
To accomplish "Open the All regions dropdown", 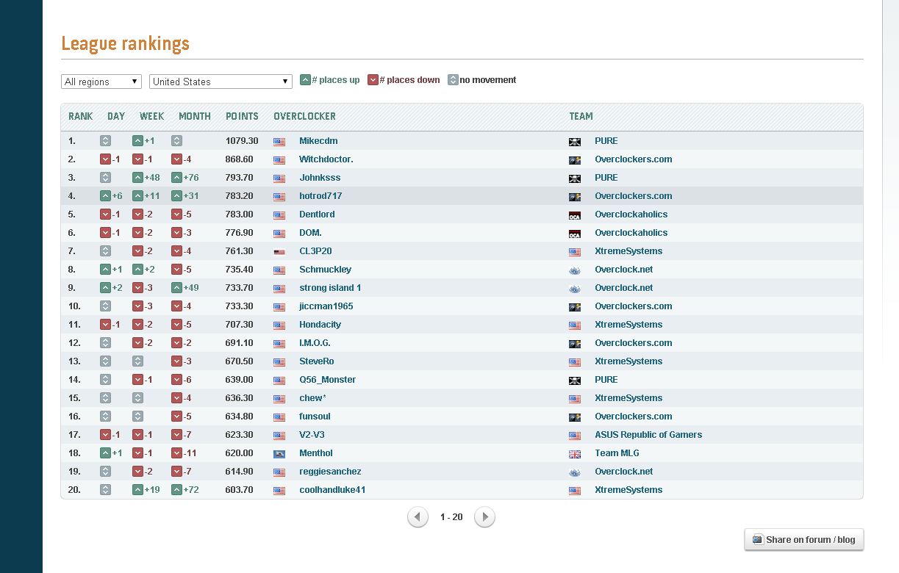I will pos(101,82).
